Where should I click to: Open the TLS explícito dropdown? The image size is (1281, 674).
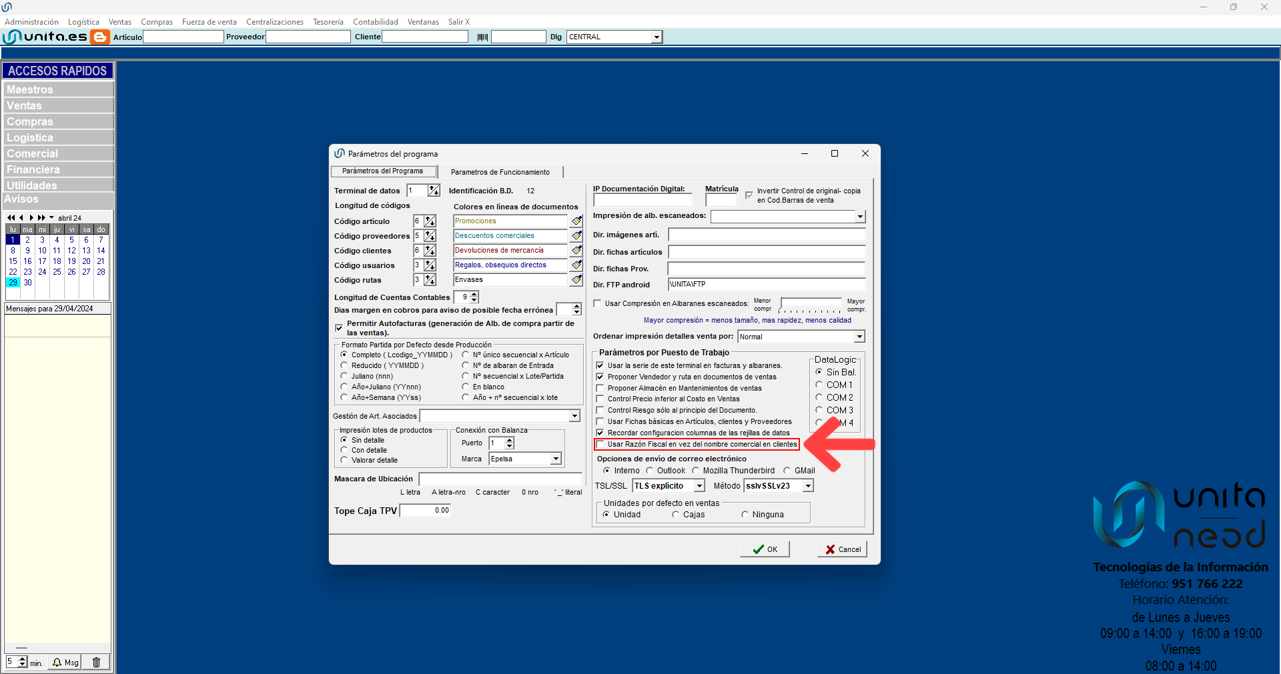point(699,486)
